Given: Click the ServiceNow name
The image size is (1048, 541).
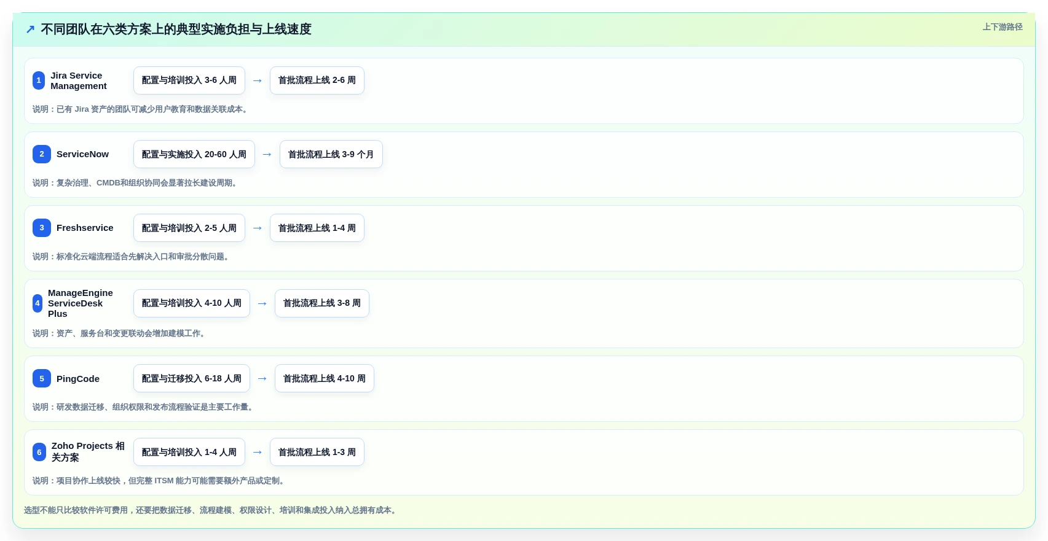Looking at the screenshot, I should (82, 154).
